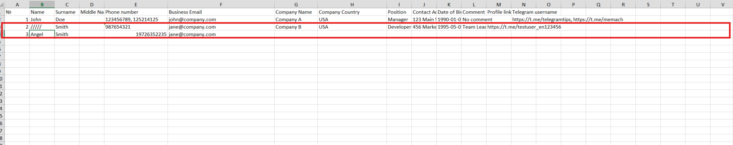Image resolution: width=733 pixels, height=145 pixels.
Task: Select the "123456789, 125214125" phone cell
Action: tap(136, 19)
